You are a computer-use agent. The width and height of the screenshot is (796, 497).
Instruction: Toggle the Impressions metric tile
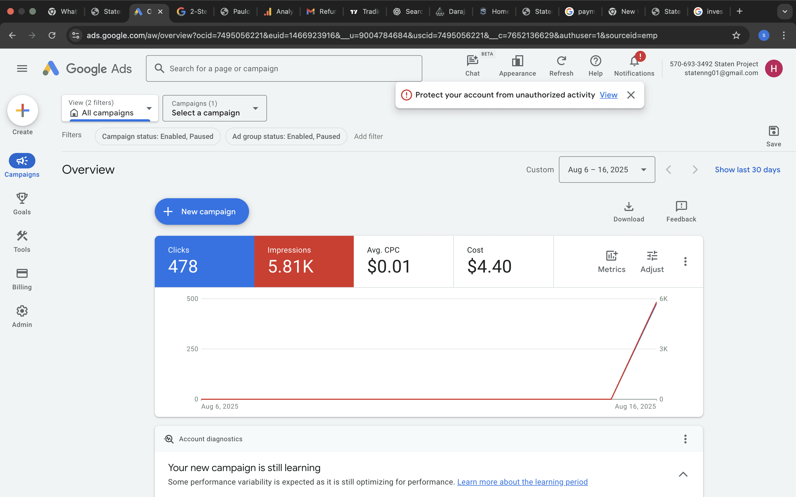point(303,261)
